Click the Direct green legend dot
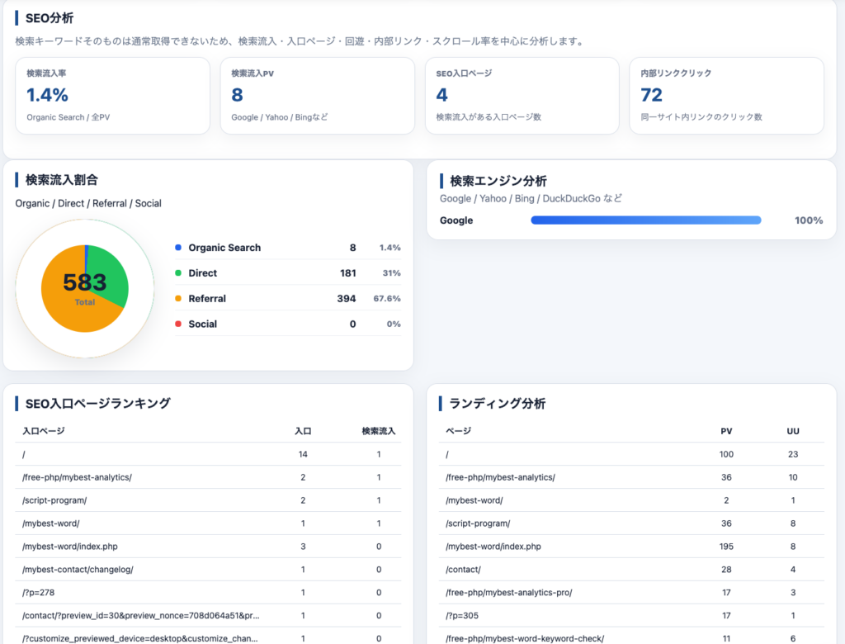Screen dimensions: 845x644 (178, 273)
